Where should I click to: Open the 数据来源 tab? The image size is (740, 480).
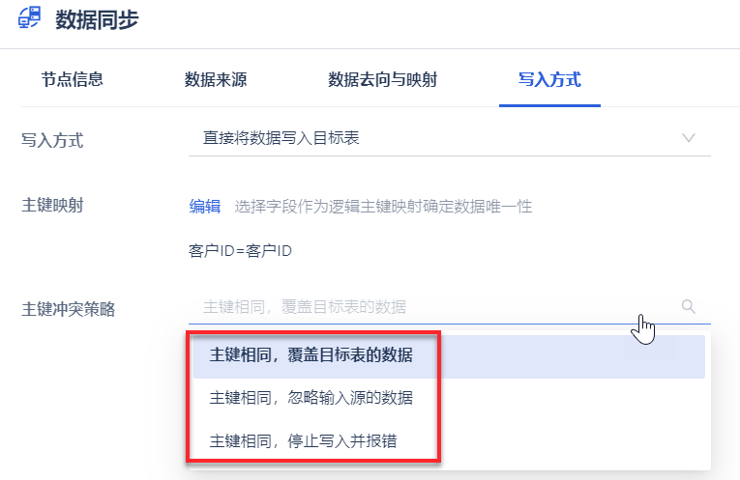[216, 79]
